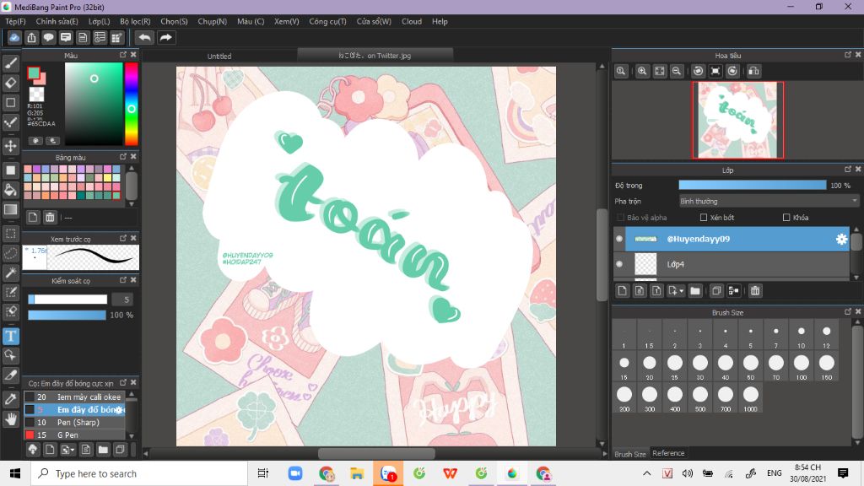Viewport: 864px width, 486px height.
Task: Add a layer folder
Action: pos(695,290)
